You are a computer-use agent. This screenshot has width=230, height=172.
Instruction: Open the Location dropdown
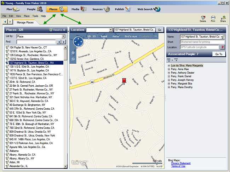coord(111,30)
